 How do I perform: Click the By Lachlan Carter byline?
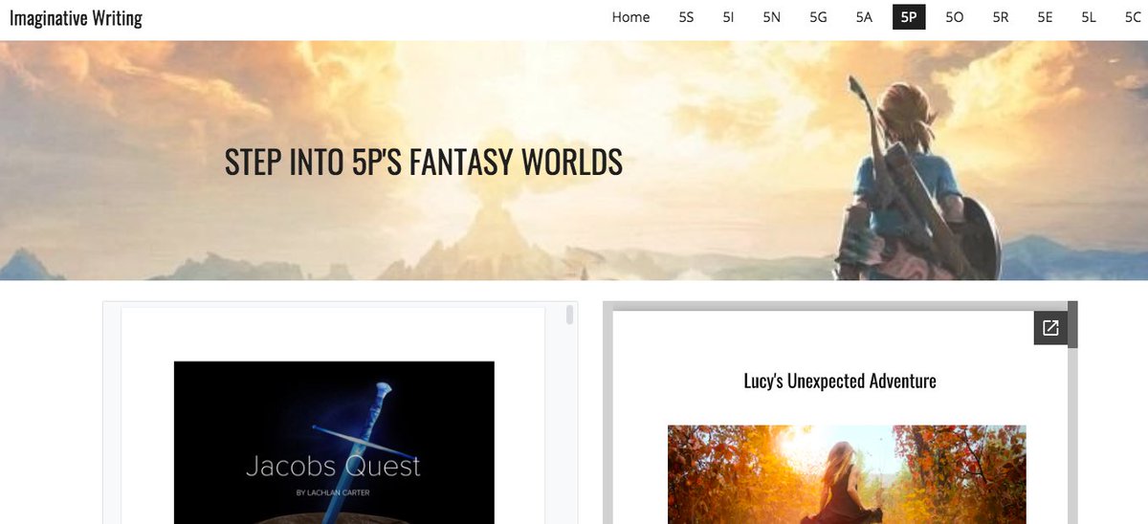tap(333, 492)
